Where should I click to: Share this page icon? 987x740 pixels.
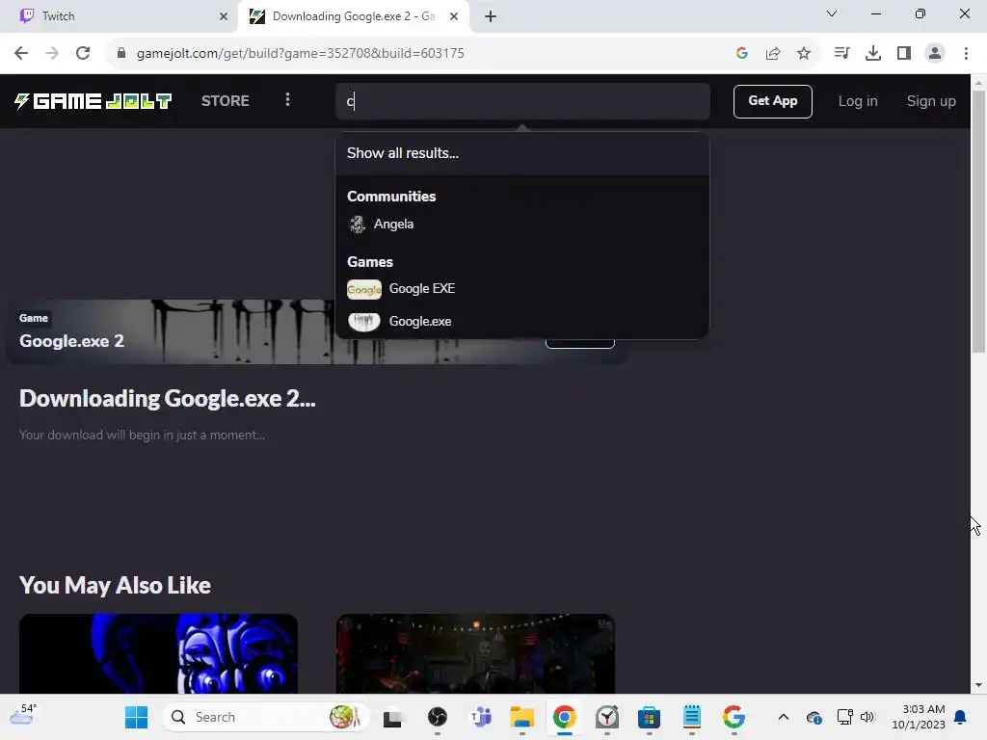coord(773,54)
